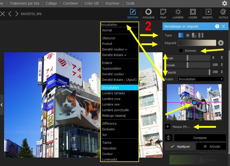Click the Comparer button
This screenshot has height=166, width=230.
[x=200, y=138]
